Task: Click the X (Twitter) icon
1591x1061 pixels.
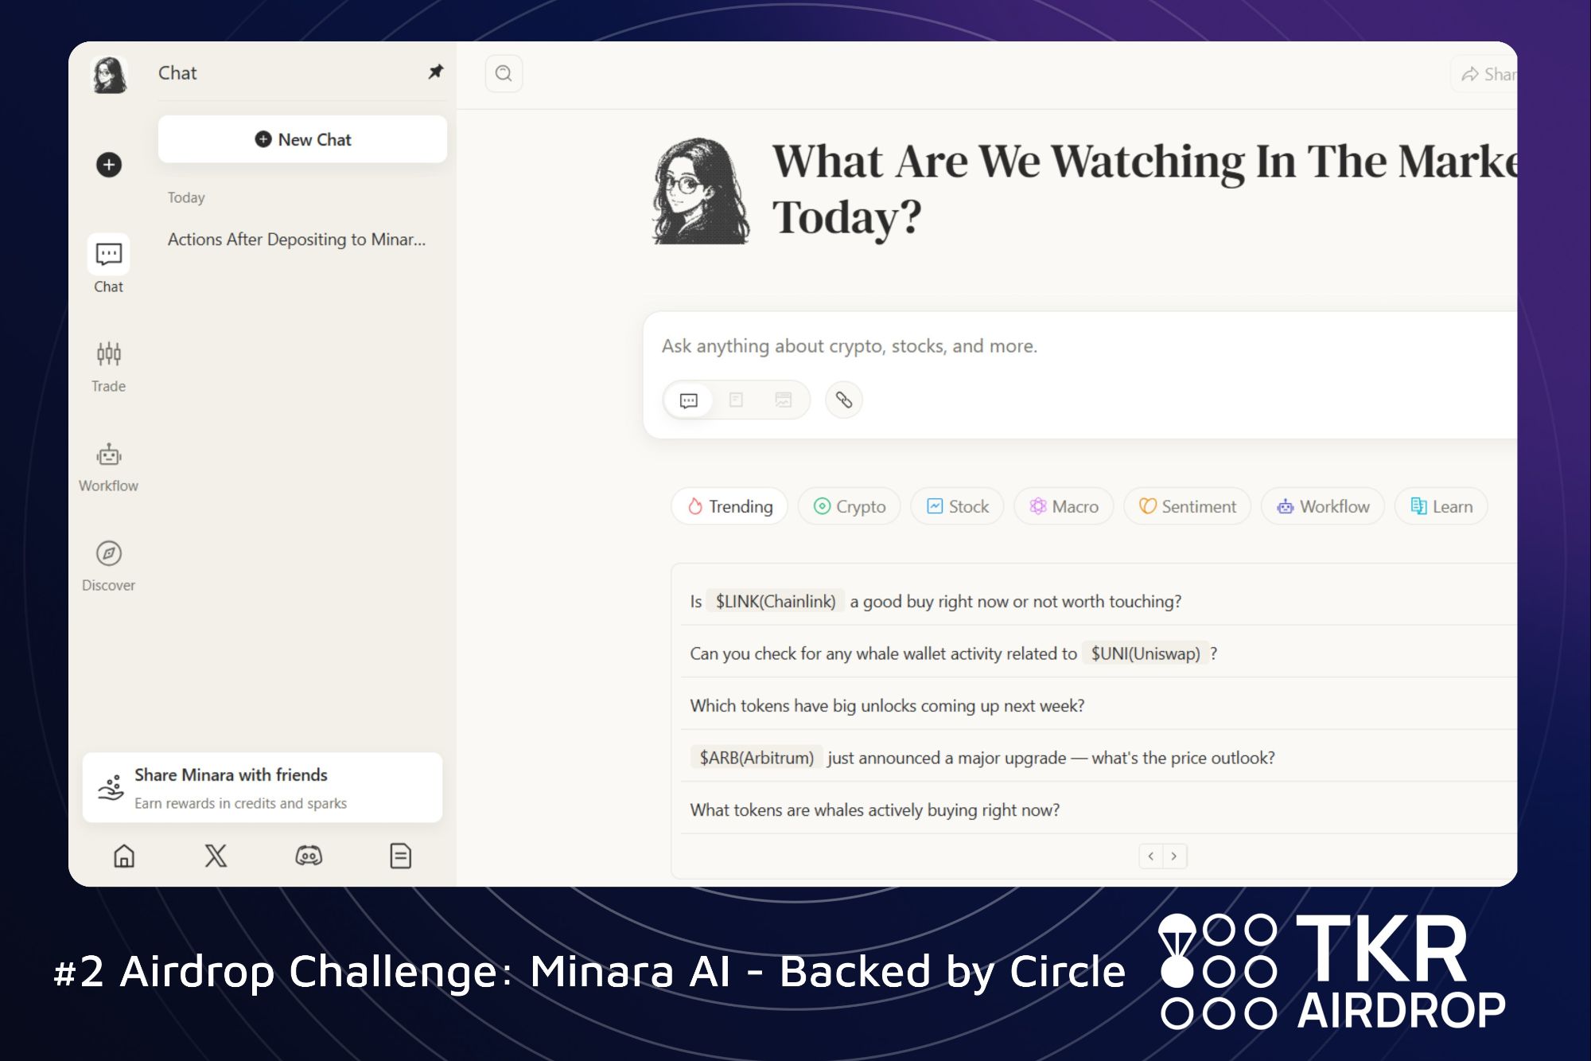Action: [x=216, y=856]
